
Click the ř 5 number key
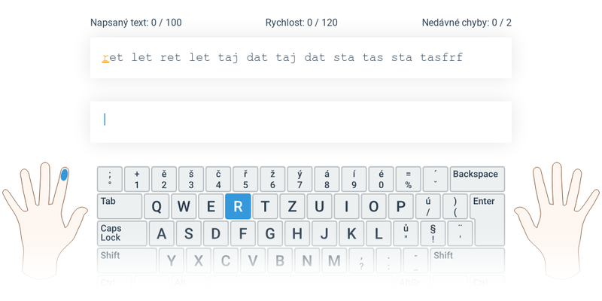coord(245,179)
